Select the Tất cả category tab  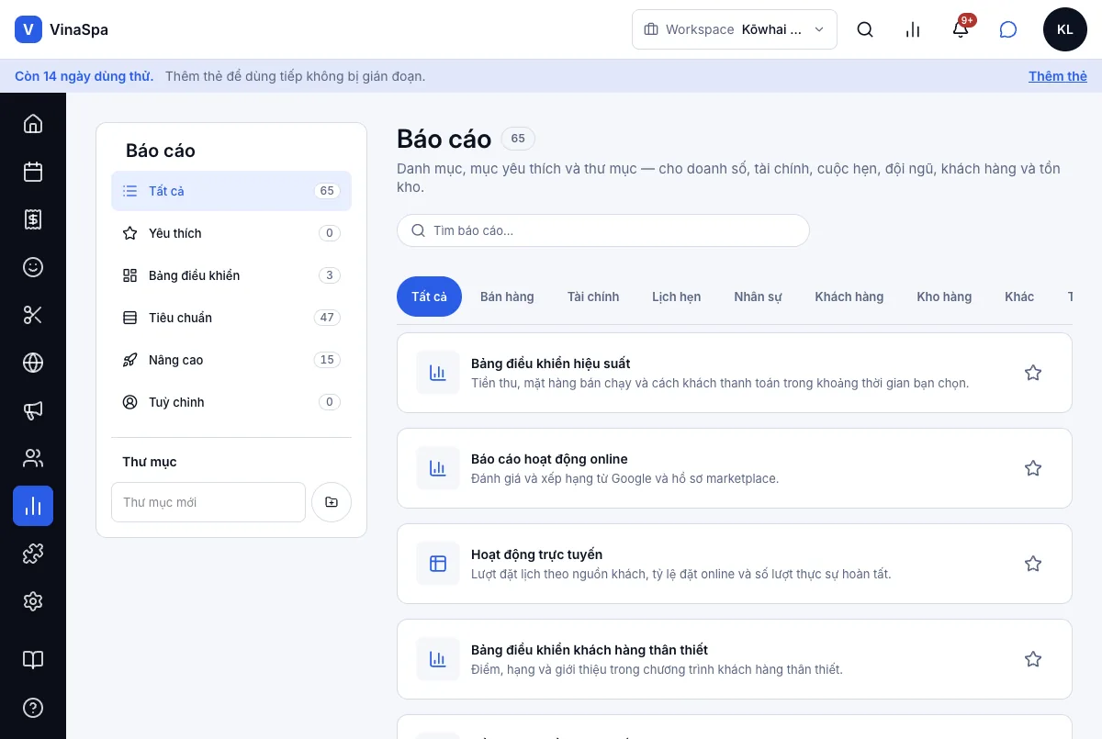(429, 297)
